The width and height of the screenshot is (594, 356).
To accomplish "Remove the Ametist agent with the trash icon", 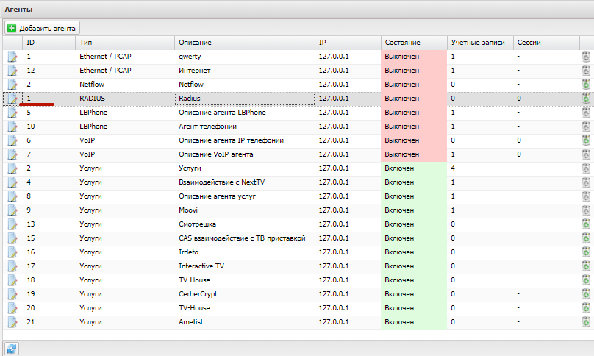I will tap(586, 322).
